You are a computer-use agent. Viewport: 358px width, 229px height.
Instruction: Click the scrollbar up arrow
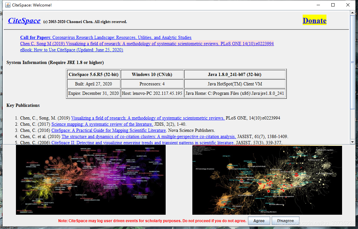(352, 13)
